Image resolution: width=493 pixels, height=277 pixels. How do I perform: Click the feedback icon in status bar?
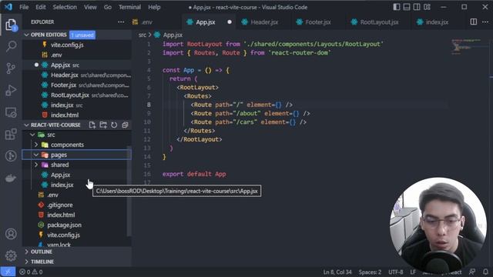click(472, 272)
